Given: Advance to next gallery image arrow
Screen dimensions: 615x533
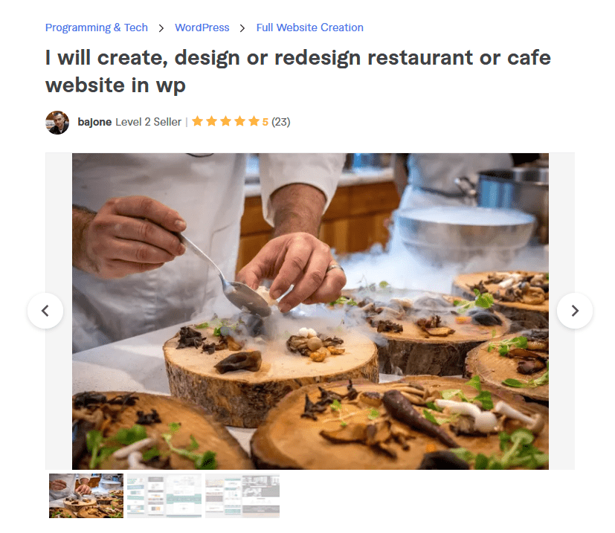Looking at the screenshot, I should click(x=575, y=311).
